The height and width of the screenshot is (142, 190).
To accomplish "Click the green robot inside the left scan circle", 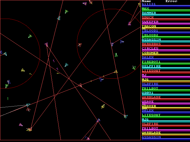I will [30, 36].
